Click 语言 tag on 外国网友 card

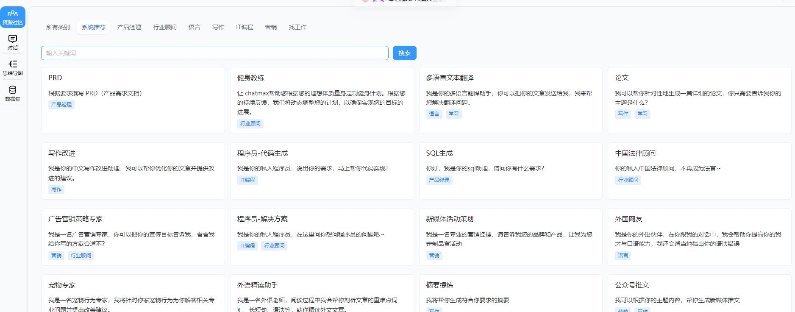pos(623,256)
